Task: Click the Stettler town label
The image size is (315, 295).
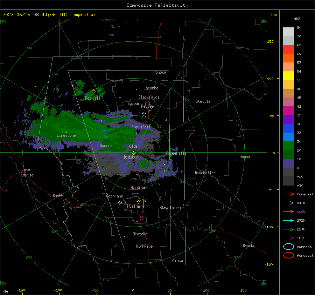Action: point(204,101)
